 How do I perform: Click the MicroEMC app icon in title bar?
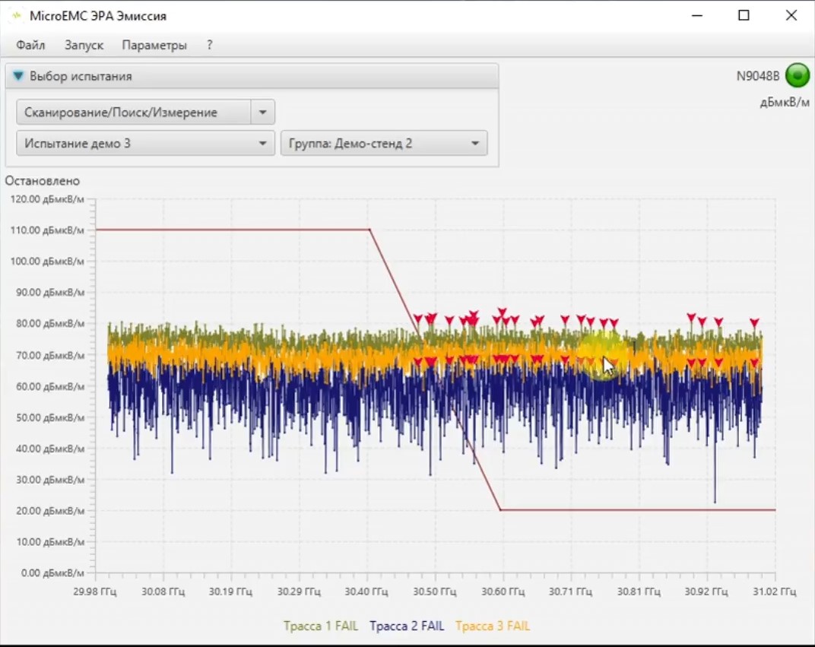pos(15,16)
